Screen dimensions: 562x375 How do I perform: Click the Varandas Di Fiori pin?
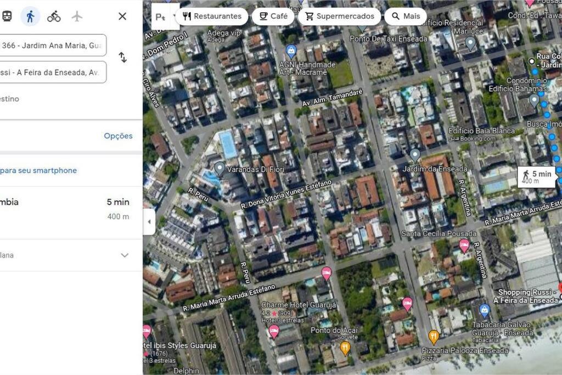220,168
